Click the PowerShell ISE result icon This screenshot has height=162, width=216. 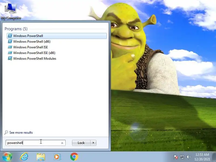(x=10, y=47)
